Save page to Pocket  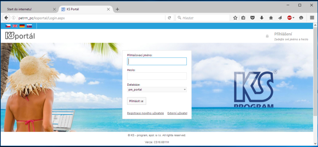(252, 18)
